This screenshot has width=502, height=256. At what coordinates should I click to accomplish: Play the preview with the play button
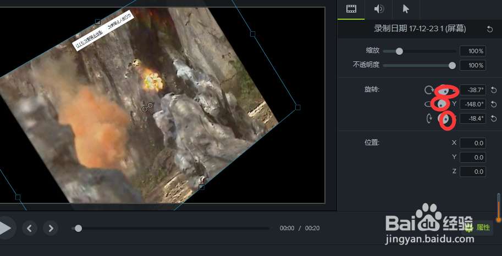tap(5, 228)
